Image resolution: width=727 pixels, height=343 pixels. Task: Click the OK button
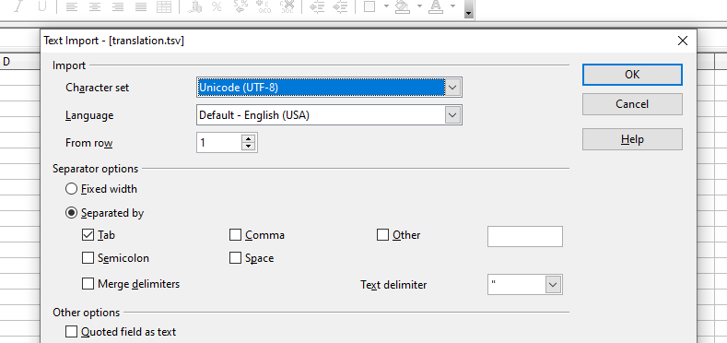click(x=632, y=75)
